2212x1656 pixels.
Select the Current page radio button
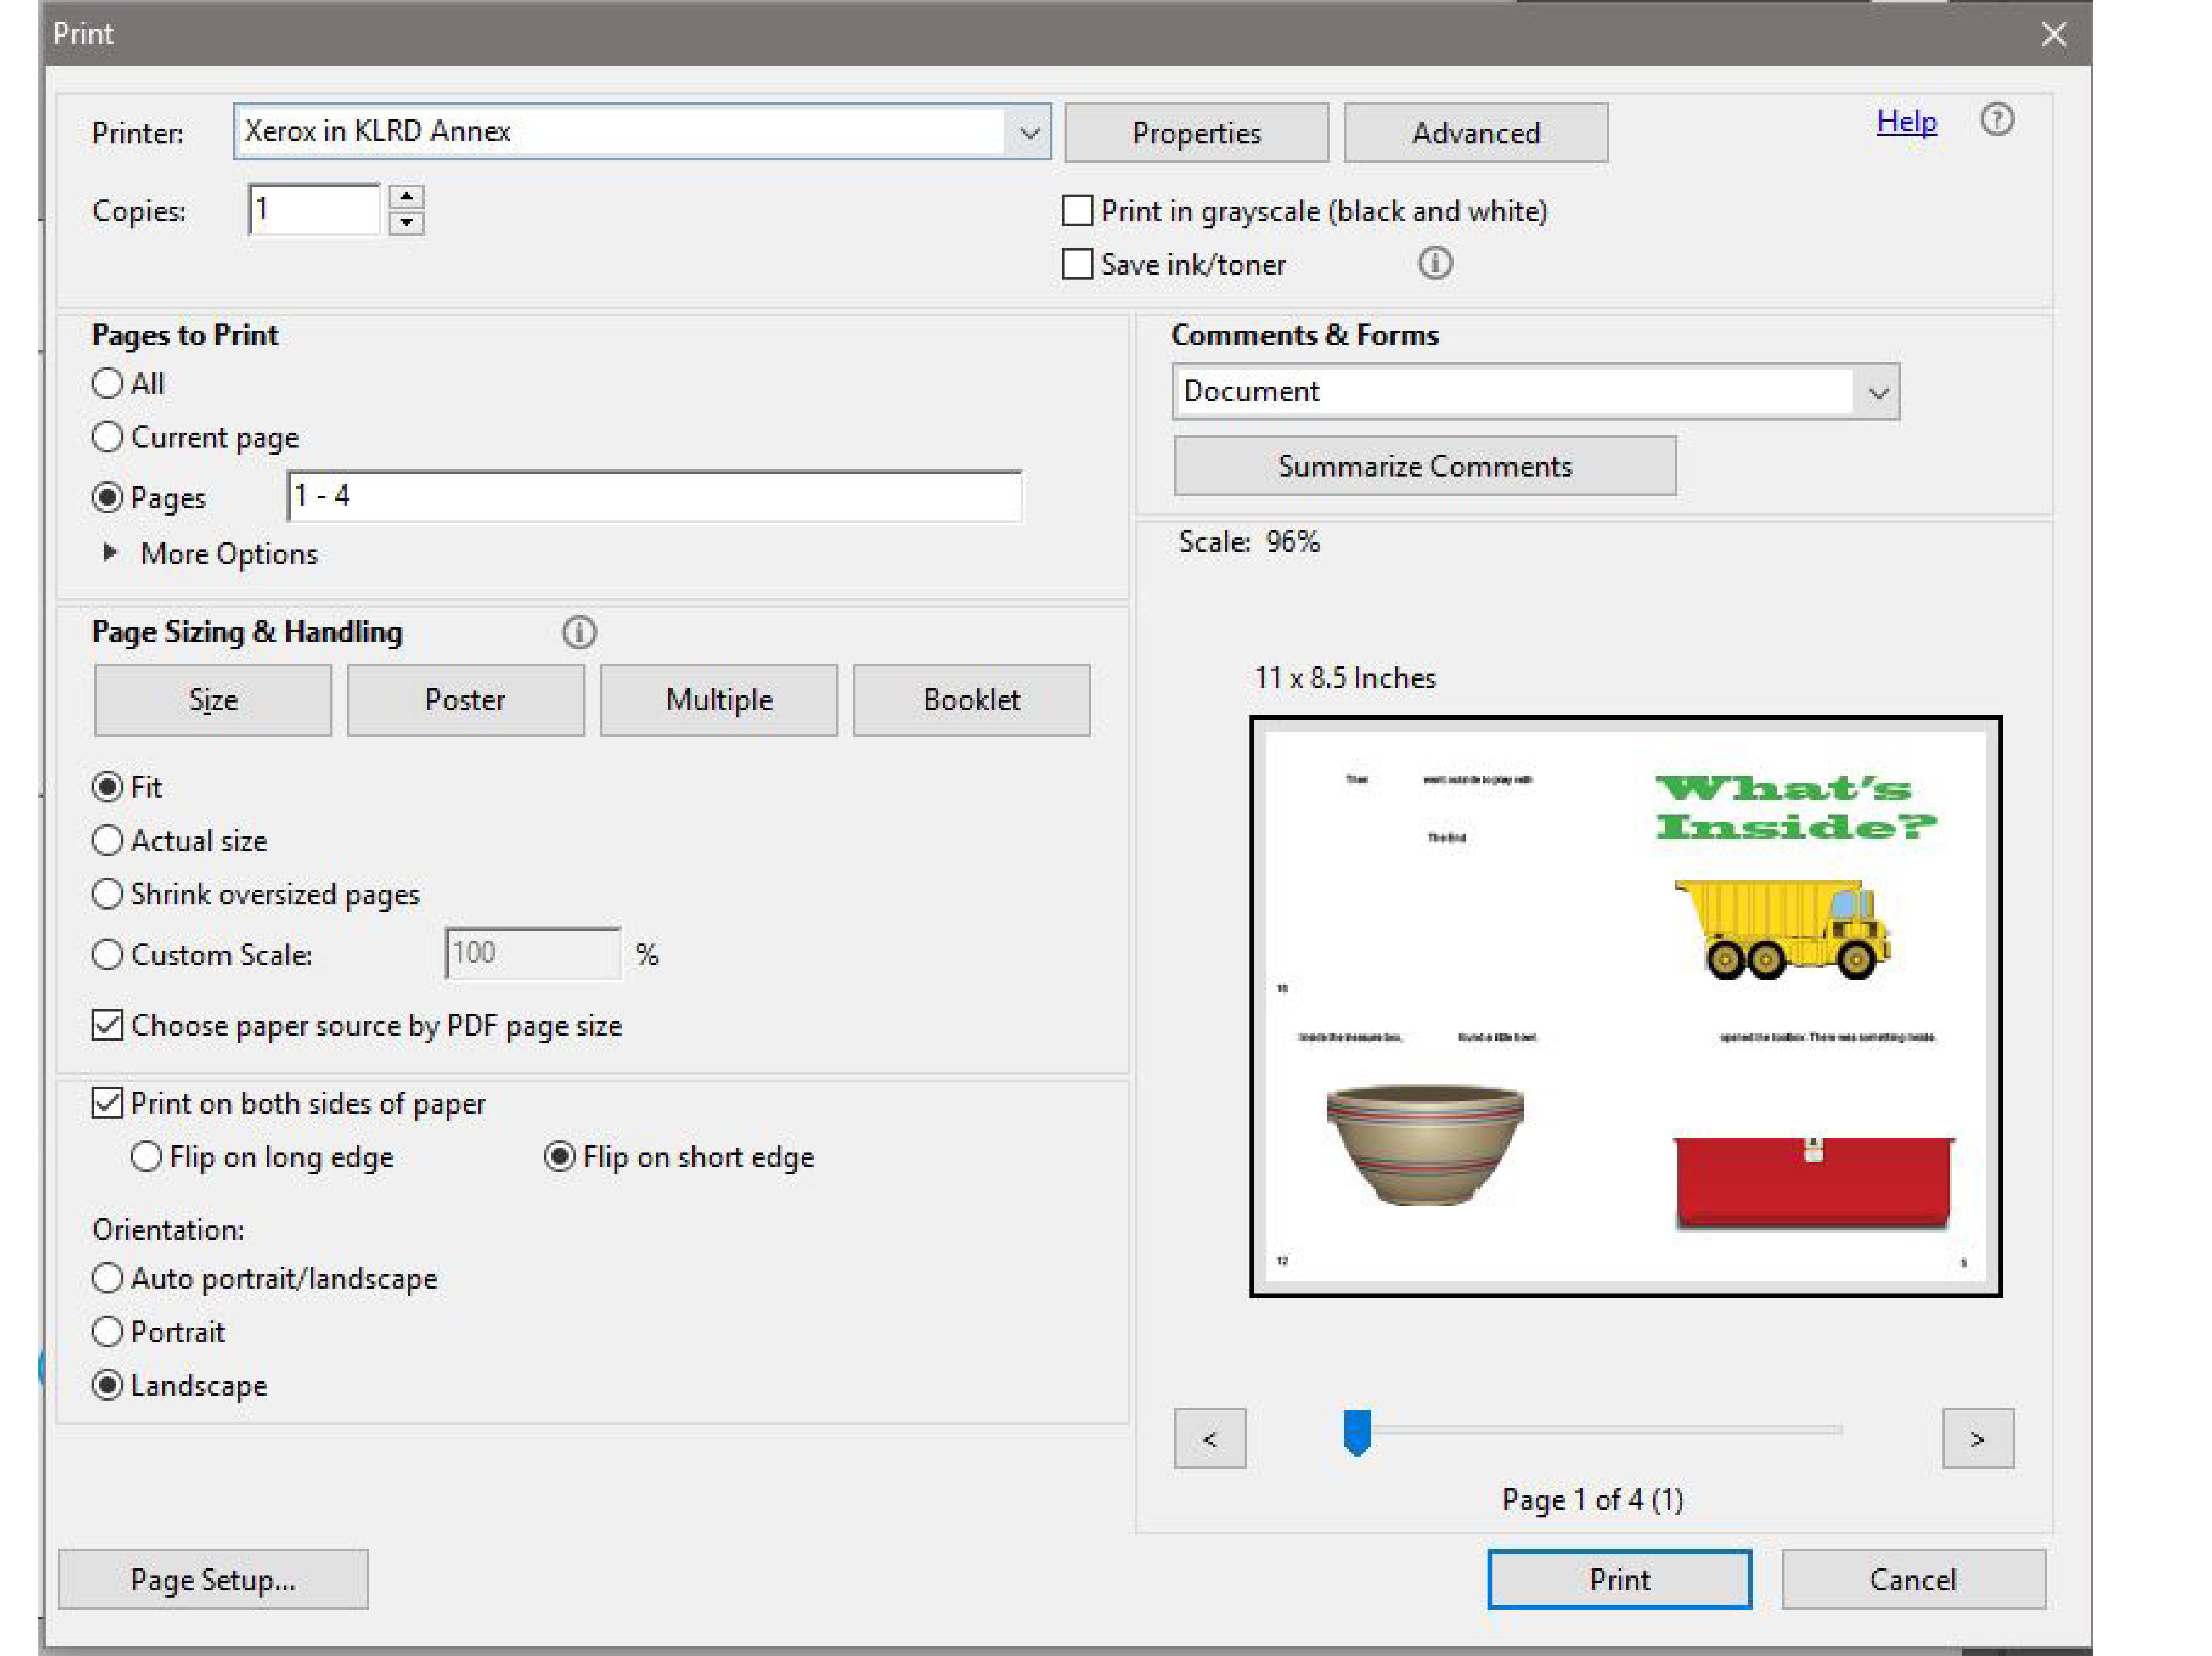pyautogui.click(x=107, y=437)
